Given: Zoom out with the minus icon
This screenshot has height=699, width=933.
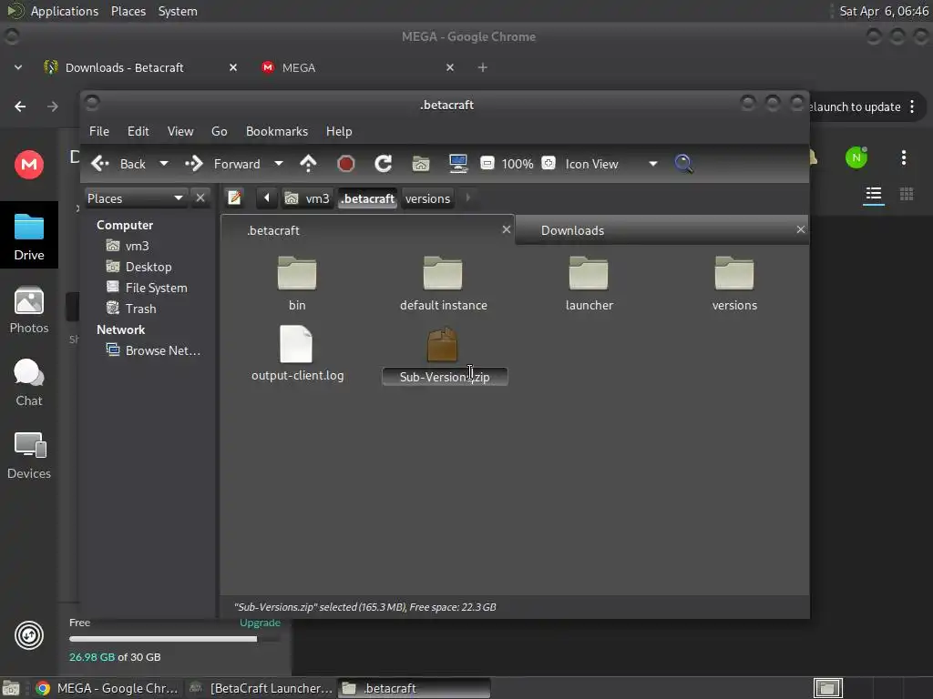Looking at the screenshot, I should coord(487,163).
